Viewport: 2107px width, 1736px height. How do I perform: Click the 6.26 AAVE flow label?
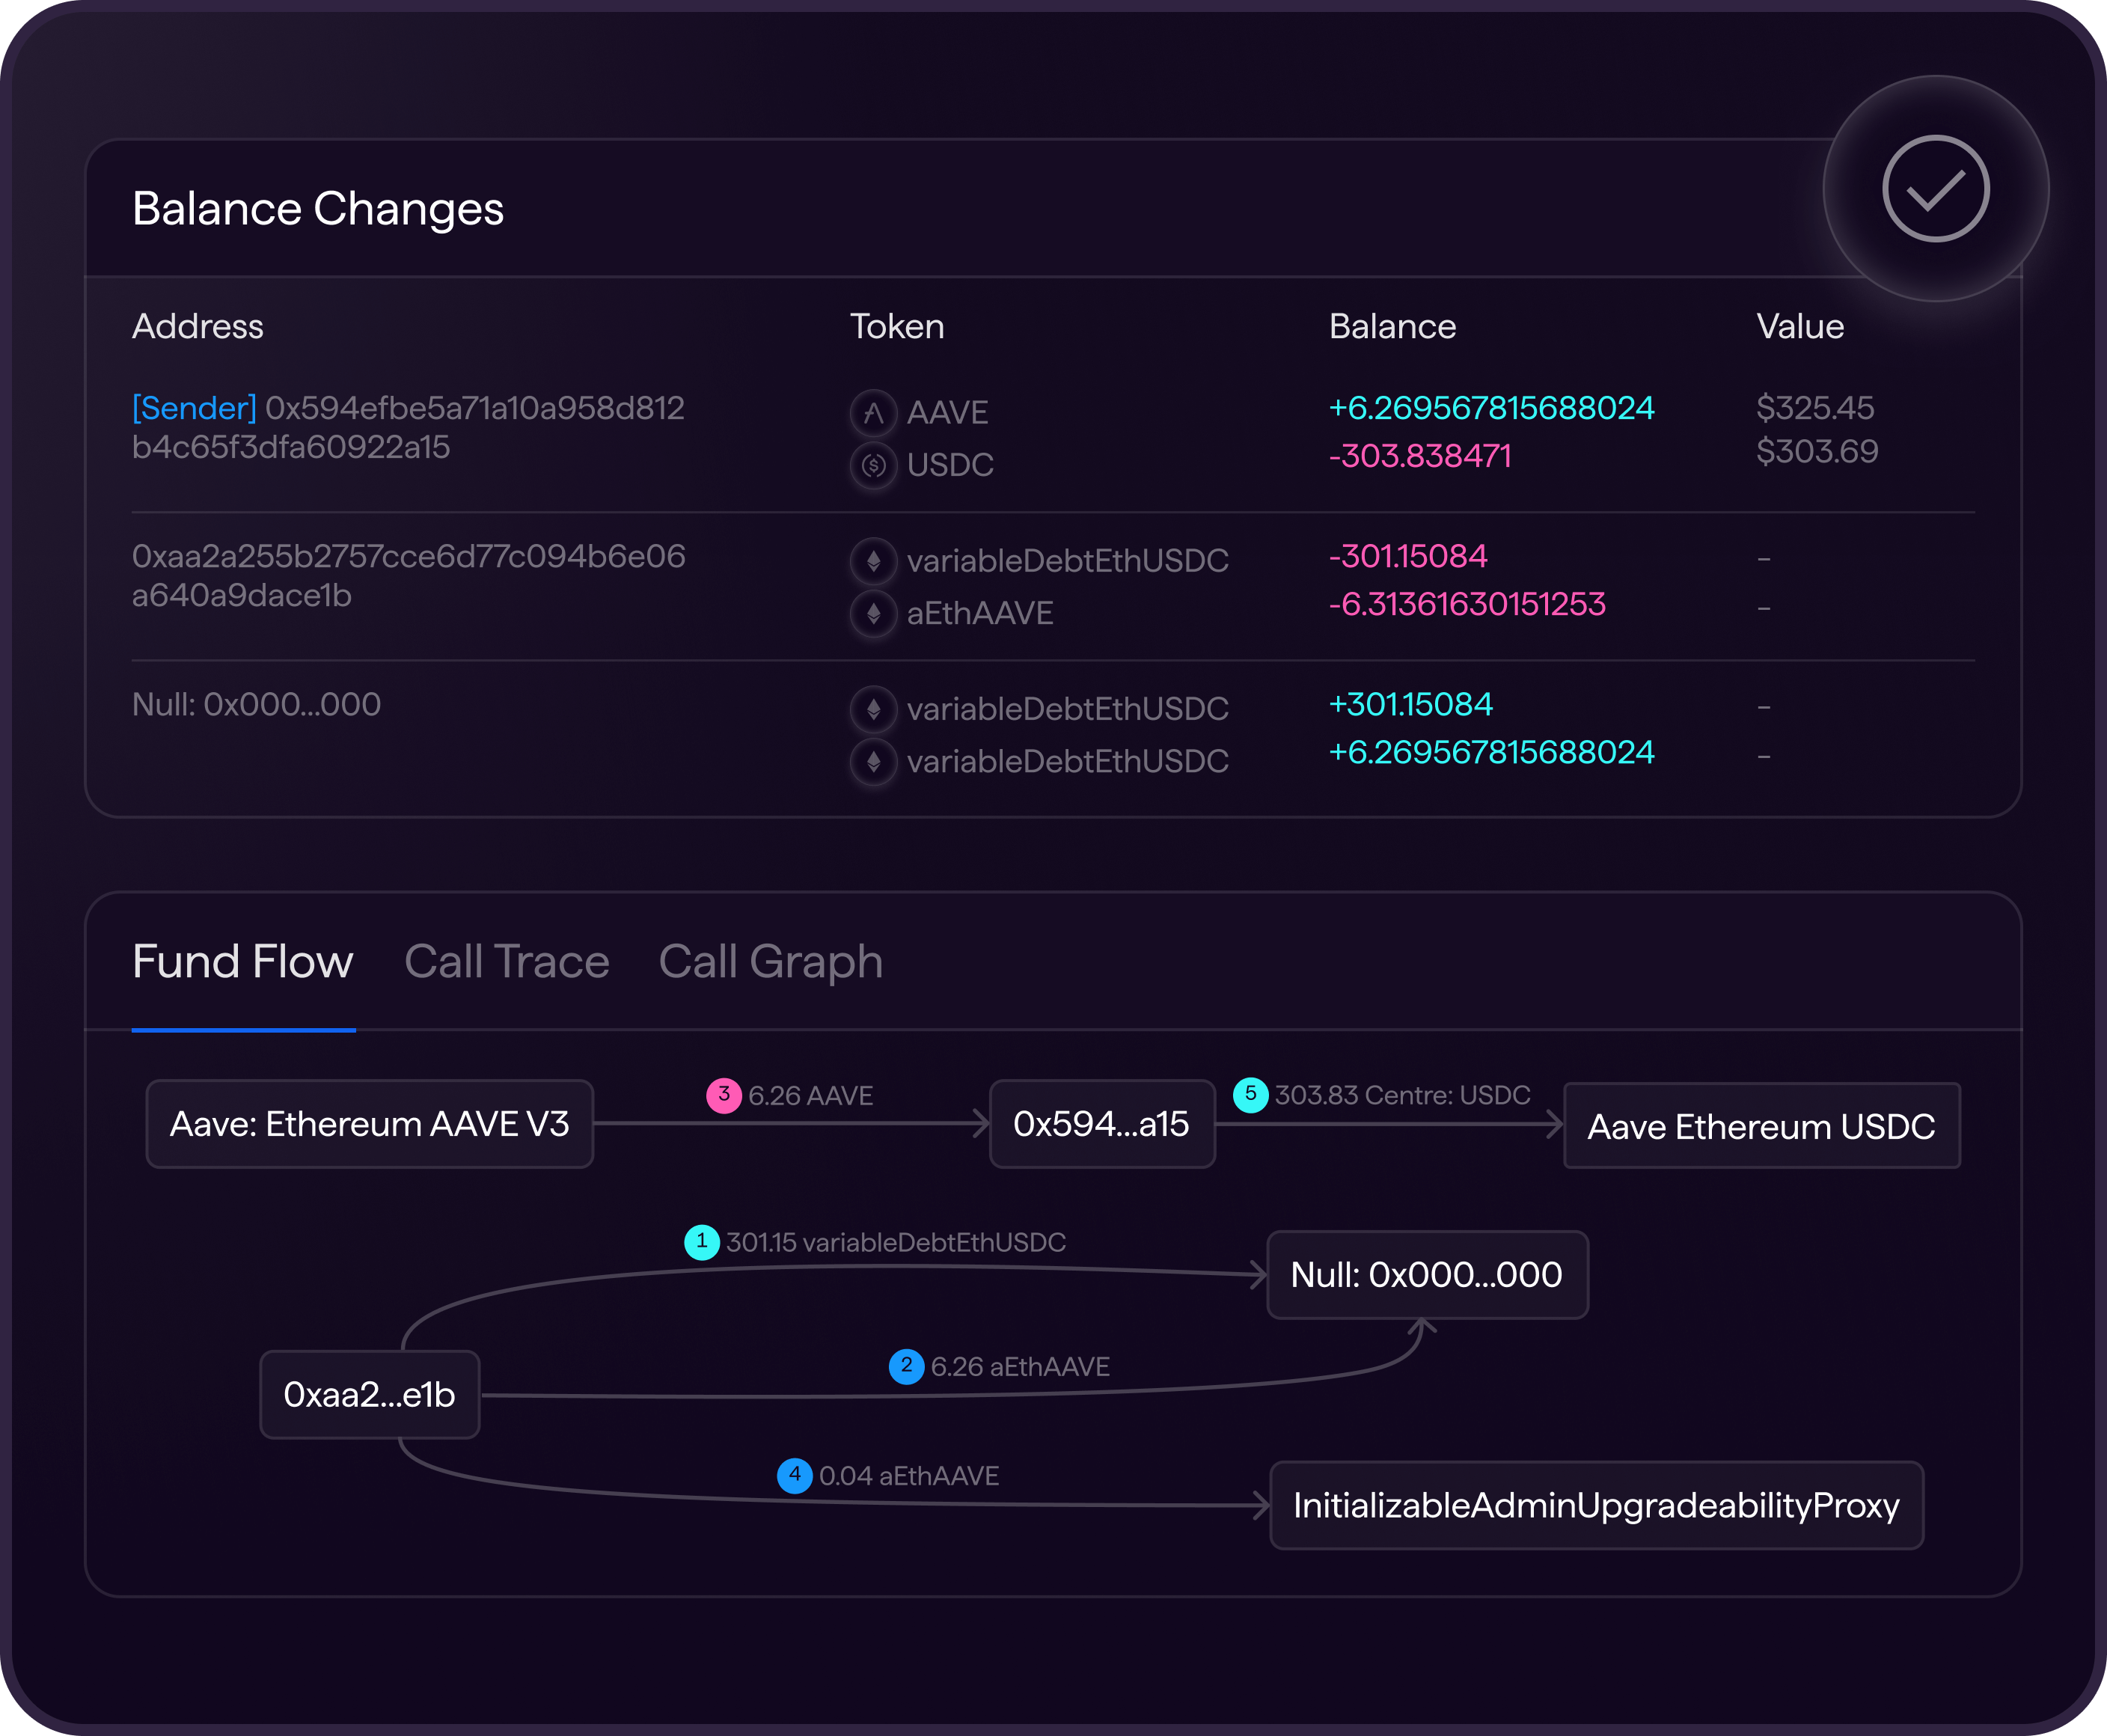pyautogui.click(x=811, y=1096)
